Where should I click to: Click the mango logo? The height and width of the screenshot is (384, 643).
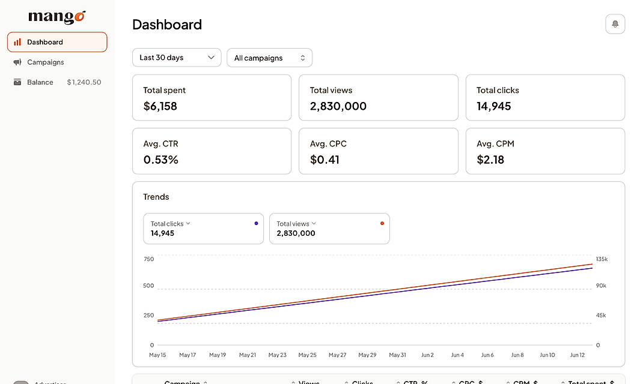tap(57, 17)
